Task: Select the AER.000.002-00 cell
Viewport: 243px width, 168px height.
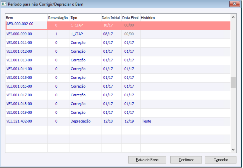Action: [x=26, y=25]
